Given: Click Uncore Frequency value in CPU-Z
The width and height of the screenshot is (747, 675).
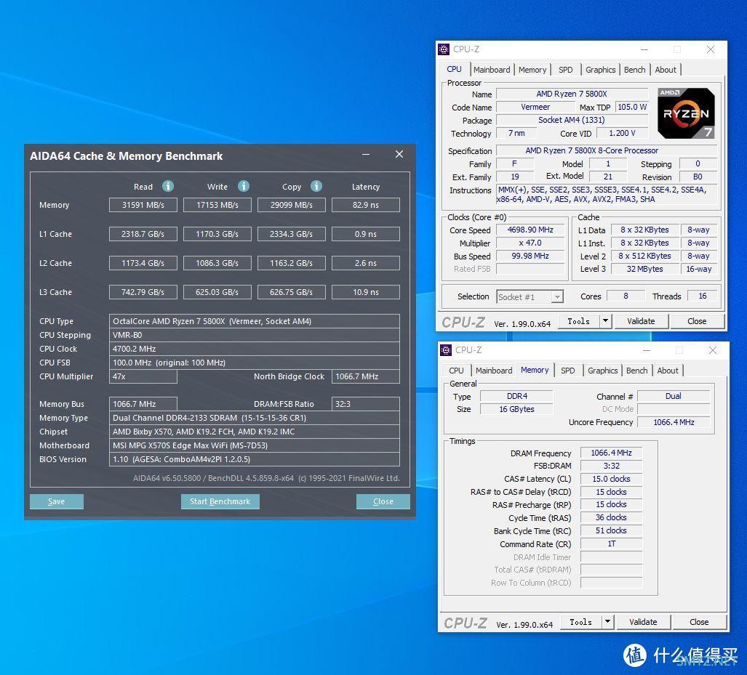Looking at the screenshot, I should pyautogui.click(x=674, y=422).
